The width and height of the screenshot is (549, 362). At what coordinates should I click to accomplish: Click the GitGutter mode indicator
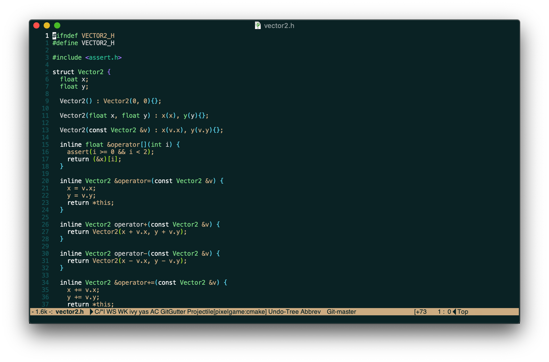click(173, 312)
